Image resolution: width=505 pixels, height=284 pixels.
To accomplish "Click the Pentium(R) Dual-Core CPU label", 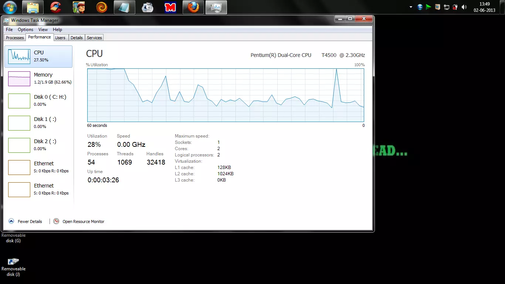I will point(281,55).
